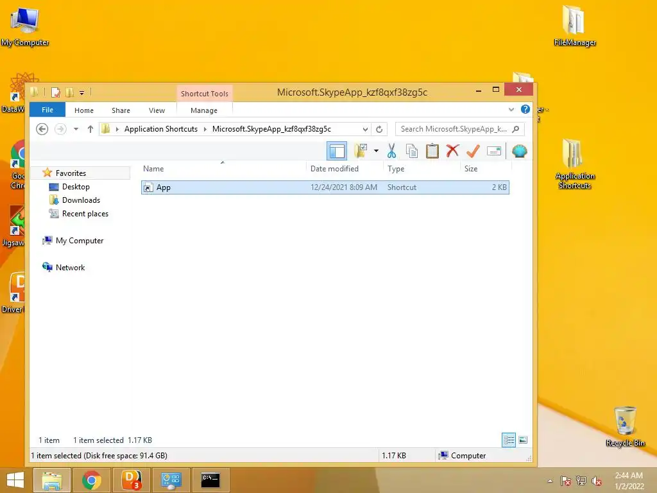This screenshot has height=493, width=657.
Task: Click the Shortcut Tools contextual tab header
Action: point(205,94)
